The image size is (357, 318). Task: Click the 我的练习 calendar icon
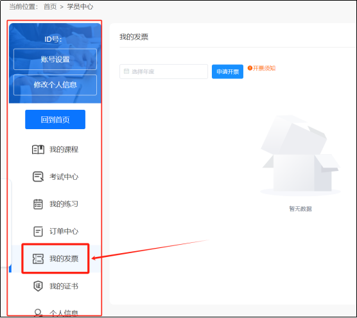pos(38,204)
